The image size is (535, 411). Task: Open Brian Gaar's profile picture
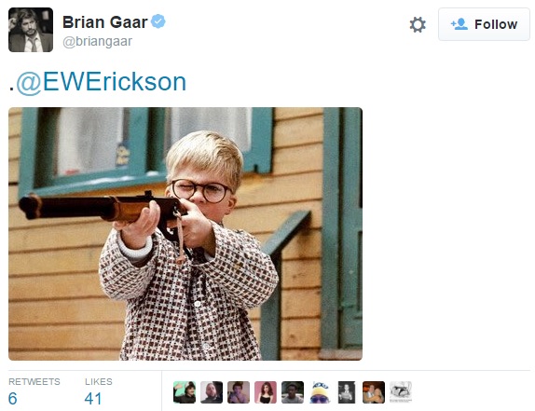click(x=31, y=30)
